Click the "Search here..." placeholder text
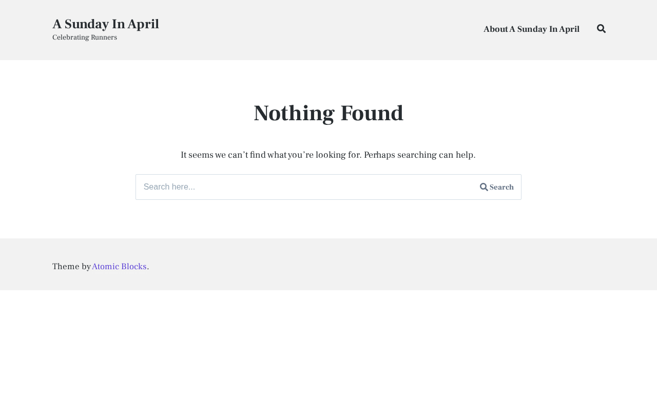657x411 pixels. click(x=169, y=187)
